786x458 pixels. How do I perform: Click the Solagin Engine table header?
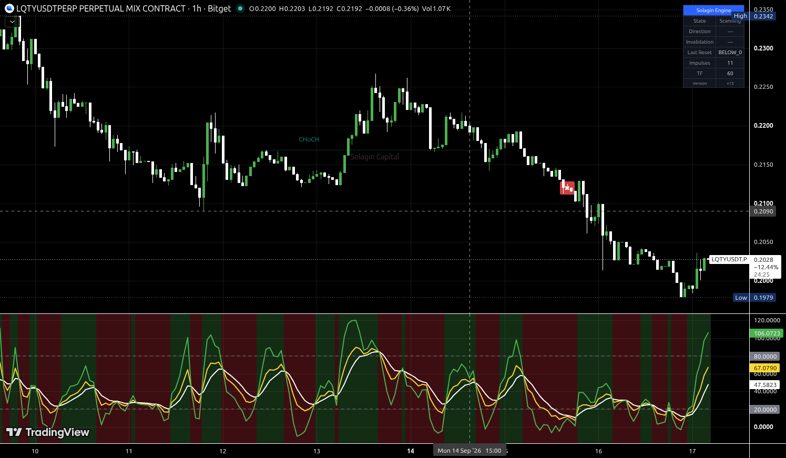pyautogui.click(x=713, y=10)
